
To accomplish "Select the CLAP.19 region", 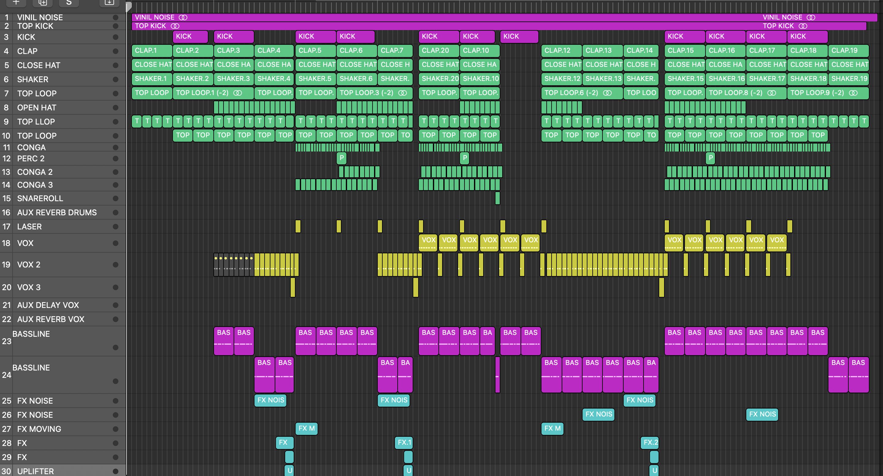I will (848, 51).
